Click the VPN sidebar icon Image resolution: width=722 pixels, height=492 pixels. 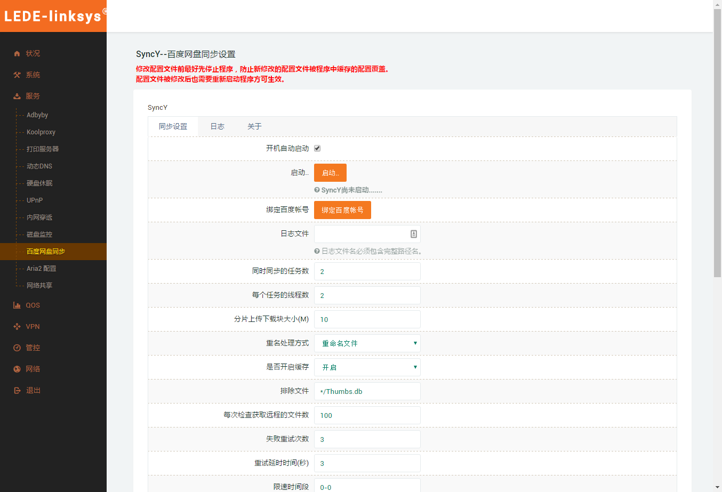[17, 327]
